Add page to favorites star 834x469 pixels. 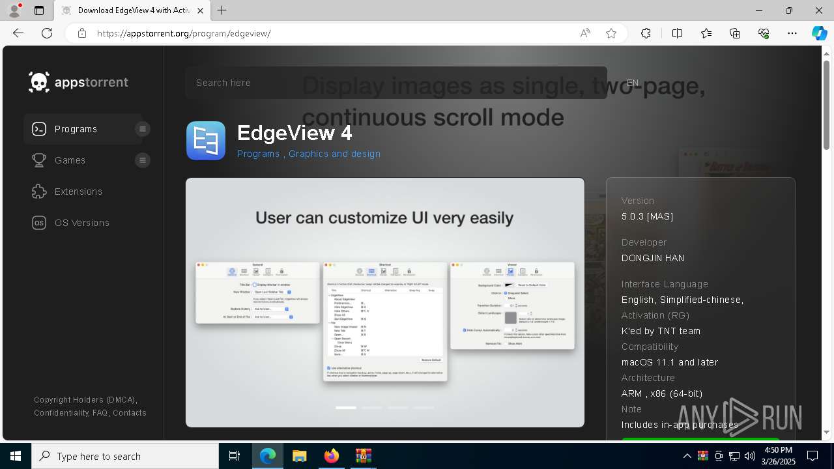coord(611,33)
